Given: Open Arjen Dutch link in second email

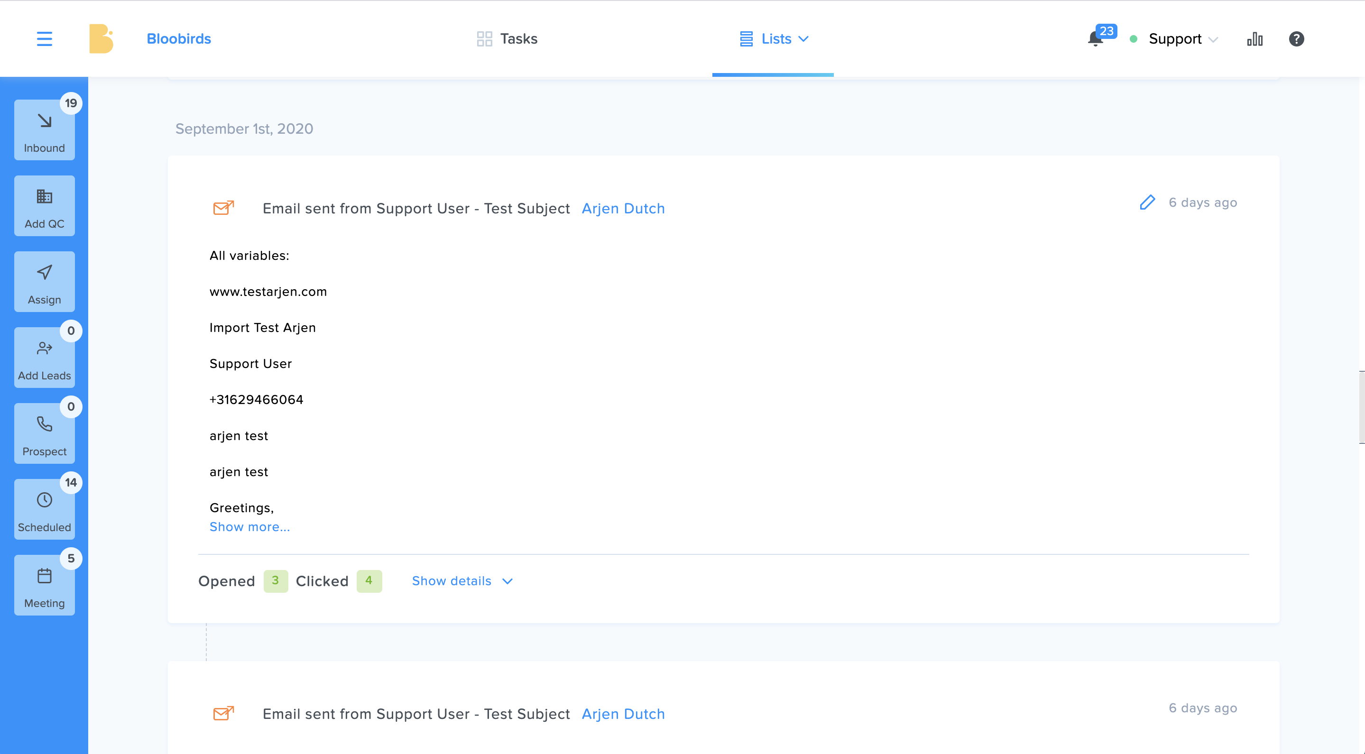Looking at the screenshot, I should pos(623,714).
